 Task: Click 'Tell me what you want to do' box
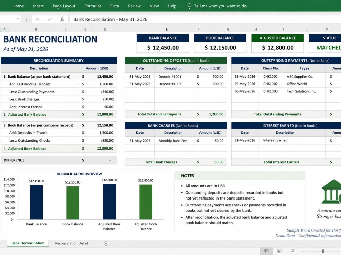click(x=220, y=6)
